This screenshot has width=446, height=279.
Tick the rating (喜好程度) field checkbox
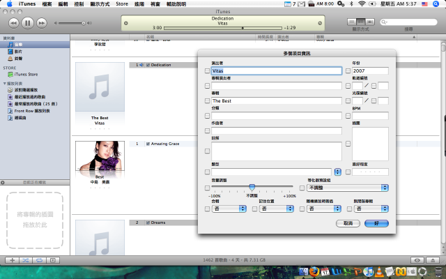(348, 172)
